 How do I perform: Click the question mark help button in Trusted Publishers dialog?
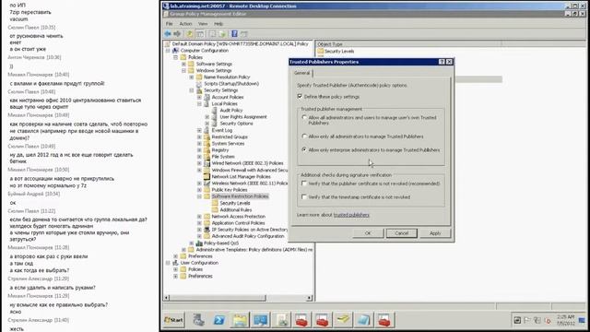pos(442,62)
